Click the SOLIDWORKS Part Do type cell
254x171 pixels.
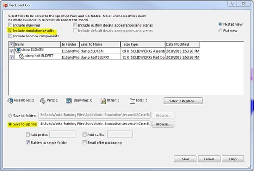(x=147, y=57)
